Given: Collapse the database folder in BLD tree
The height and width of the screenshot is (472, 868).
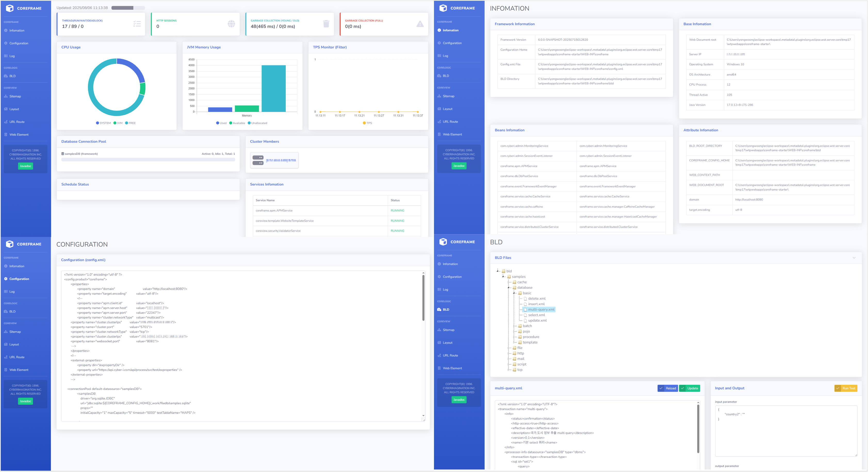Looking at the screenshot, I should pyautogui.click(x=509, y=288).
